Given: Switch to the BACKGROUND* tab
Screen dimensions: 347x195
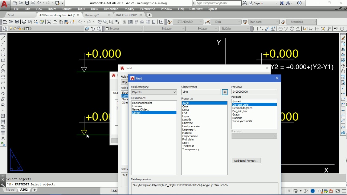Looking at the screenshot, I should point(127,15).
